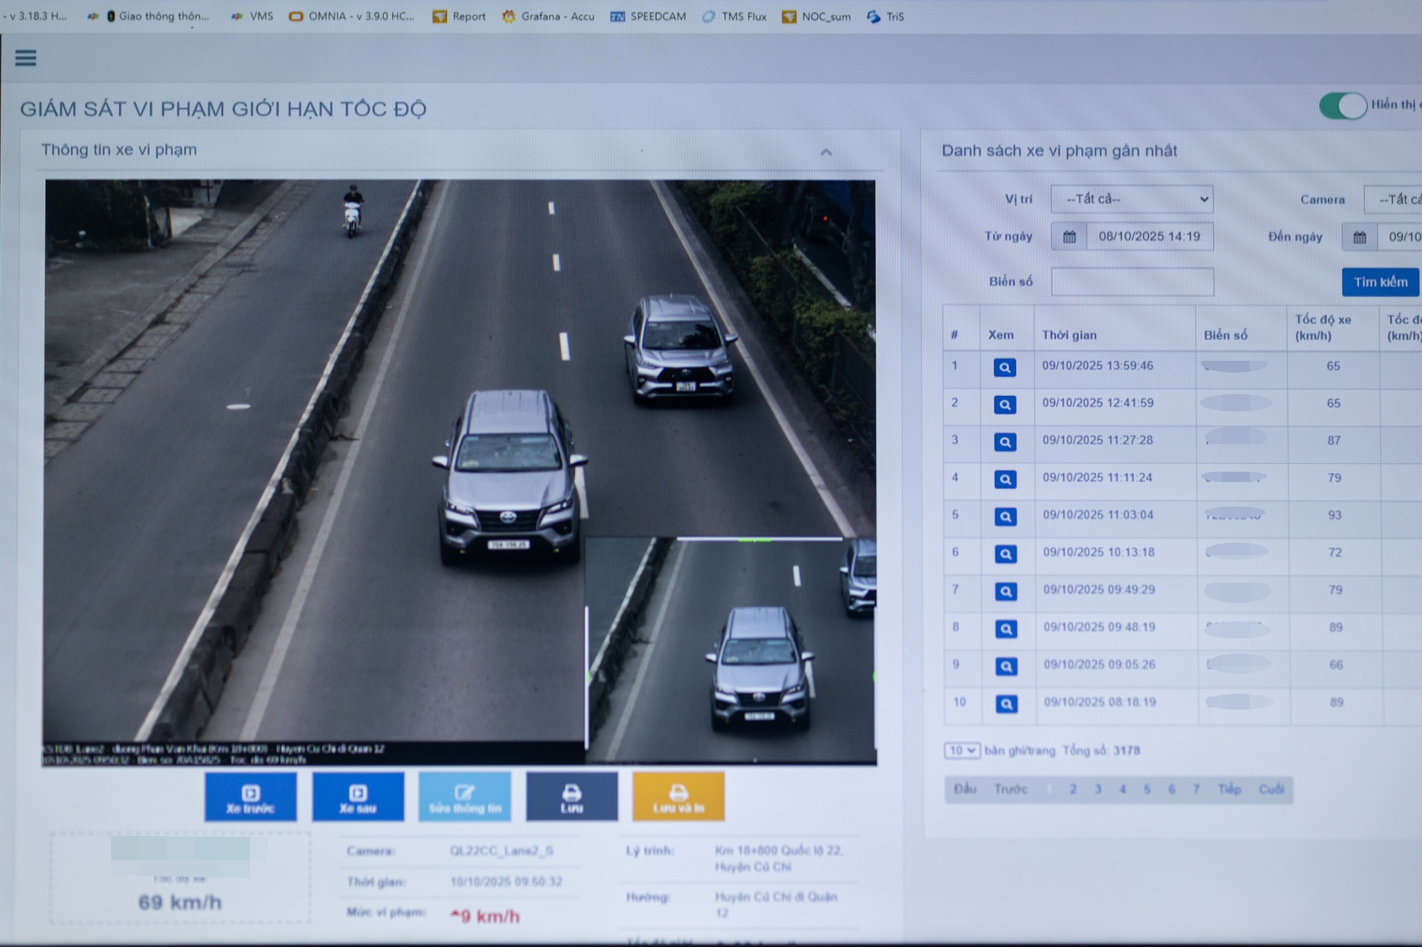The width and height of the screenshot is (1422, 947).
Task: Click the Tìm kiếm search button
Action: point(1380,282)
